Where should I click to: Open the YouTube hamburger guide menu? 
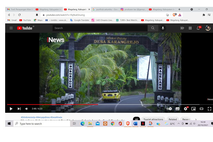point(11,28)
